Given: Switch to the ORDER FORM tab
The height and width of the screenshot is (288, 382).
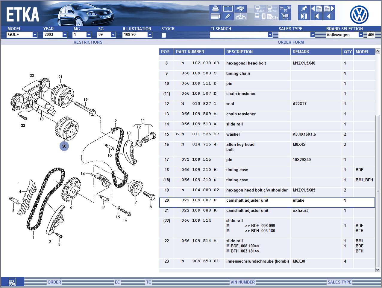Looking at the screenshot, I should pos(291,42).
